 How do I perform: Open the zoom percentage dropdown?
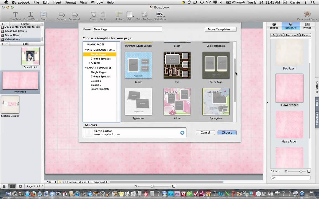click(x=51, y=182)
